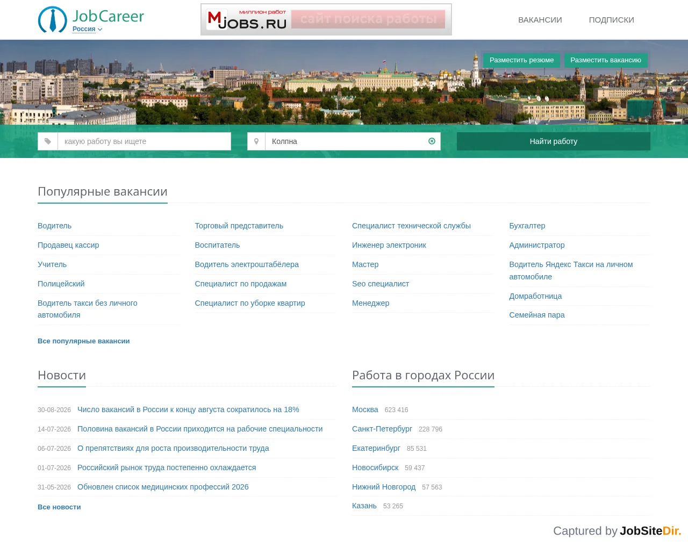Open the Seo специалист vacancies

381,284
